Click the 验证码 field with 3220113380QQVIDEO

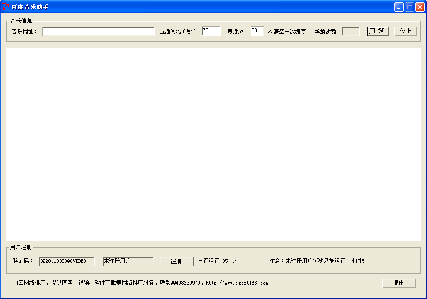click(67, 261)
